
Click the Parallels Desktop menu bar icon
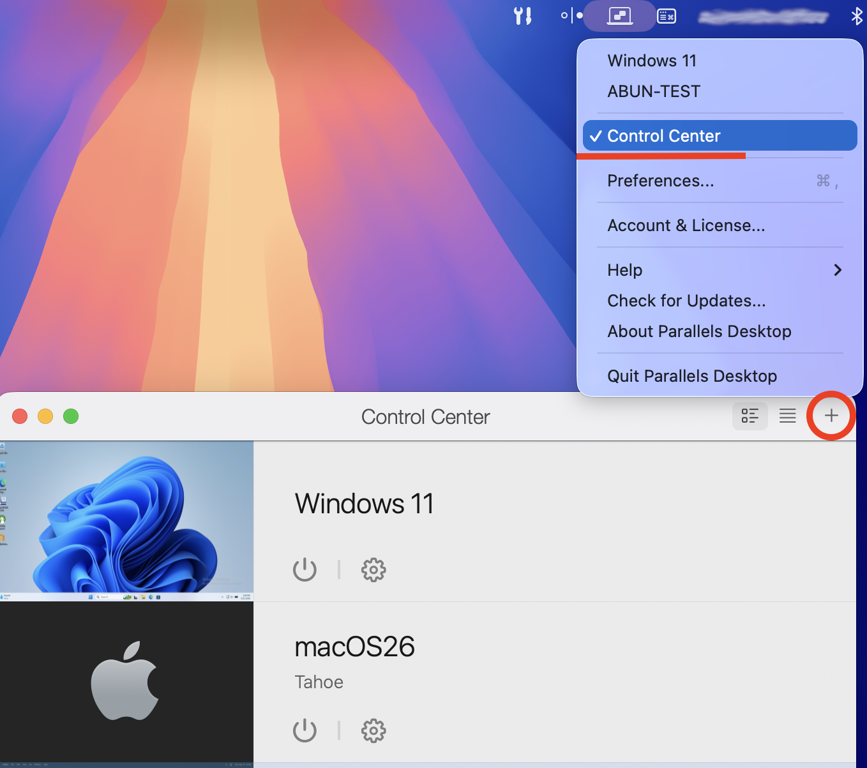(619, 16)
